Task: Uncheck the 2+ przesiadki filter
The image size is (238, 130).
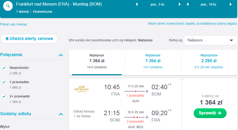Action: point(4,96)
